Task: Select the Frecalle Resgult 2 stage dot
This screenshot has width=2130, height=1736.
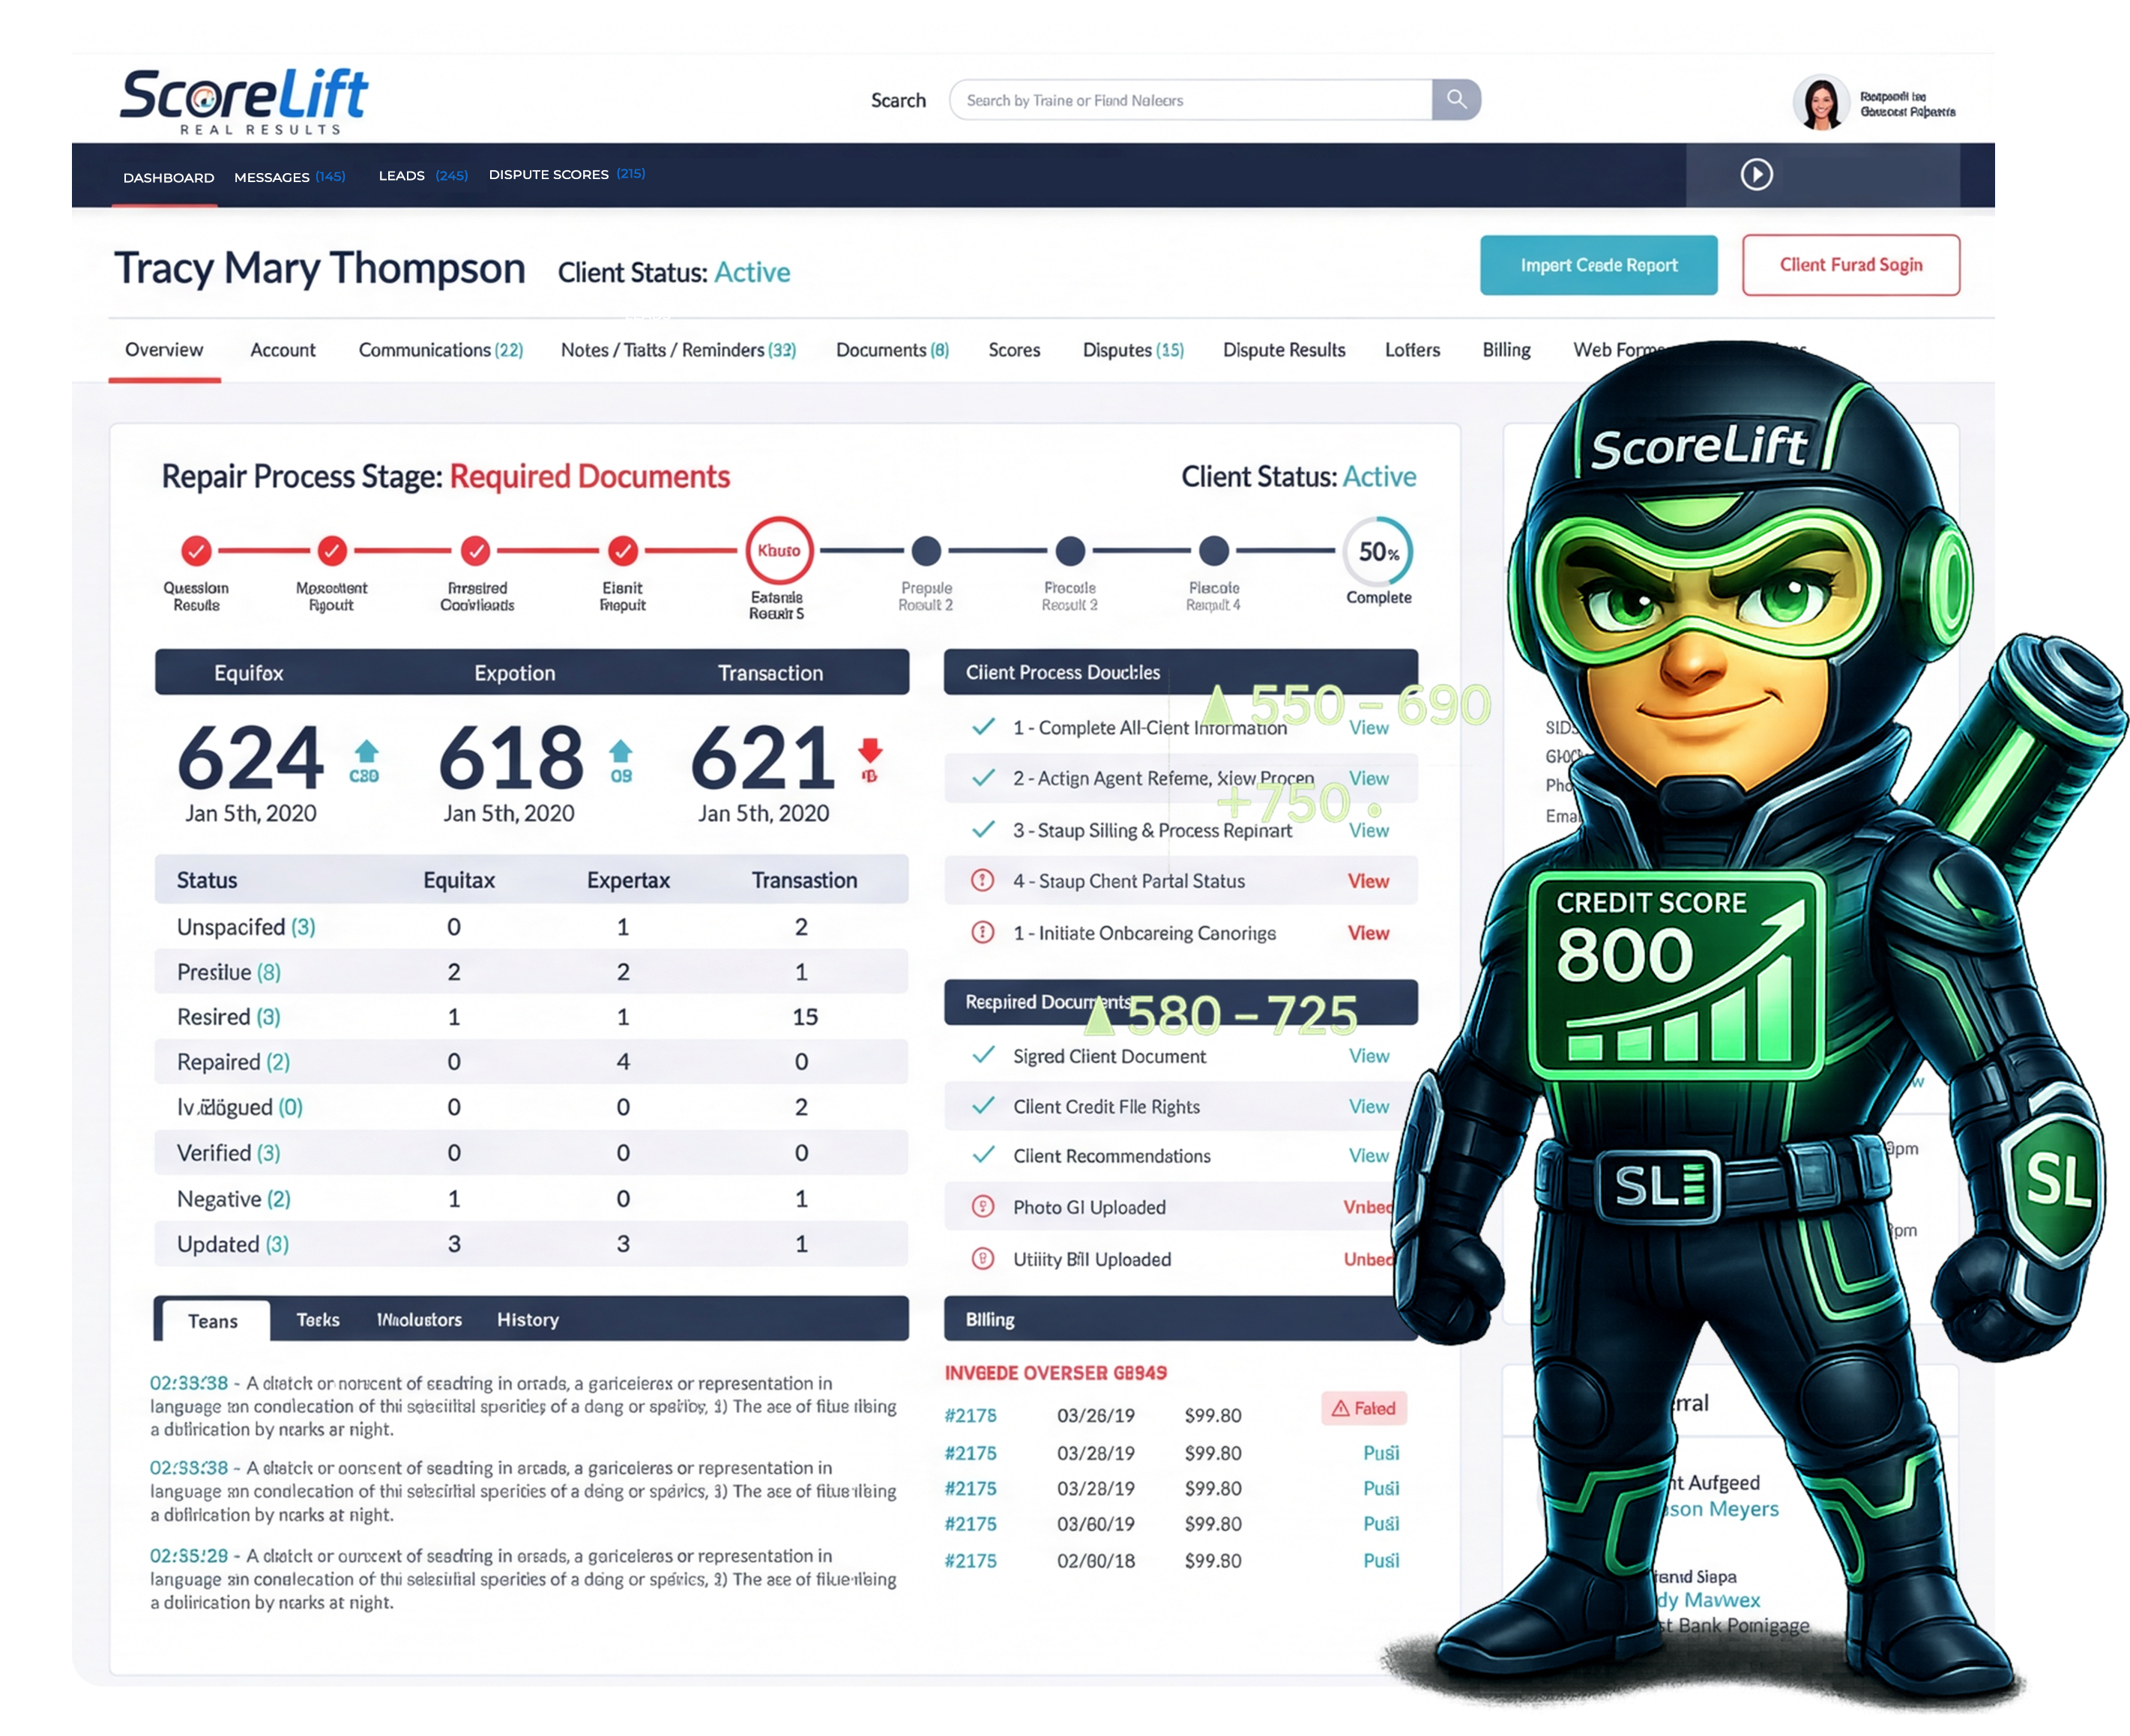Action: point(1070,550)
